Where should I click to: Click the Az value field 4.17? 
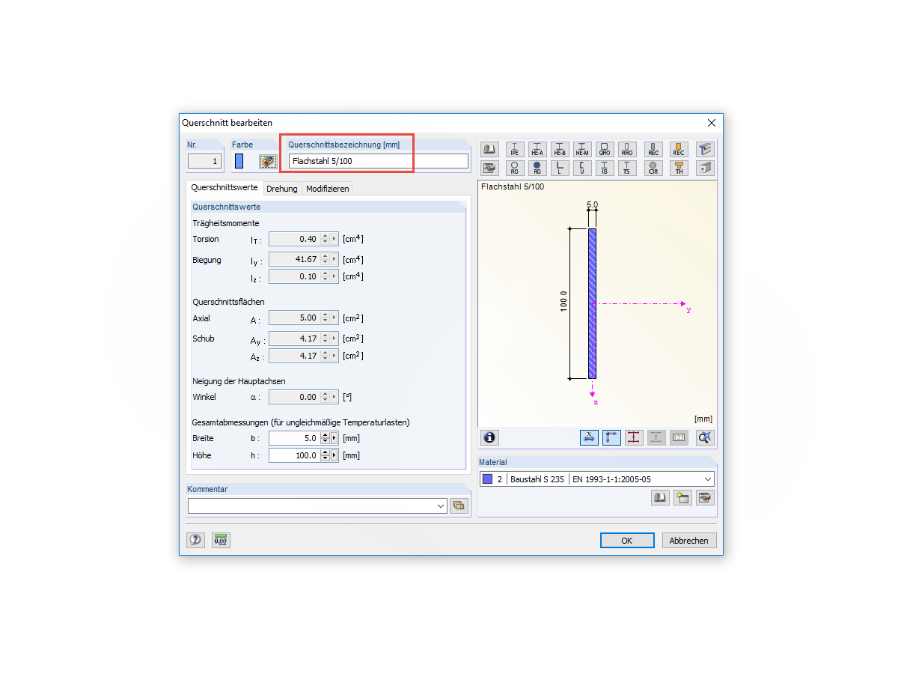(x=294, y=356)
